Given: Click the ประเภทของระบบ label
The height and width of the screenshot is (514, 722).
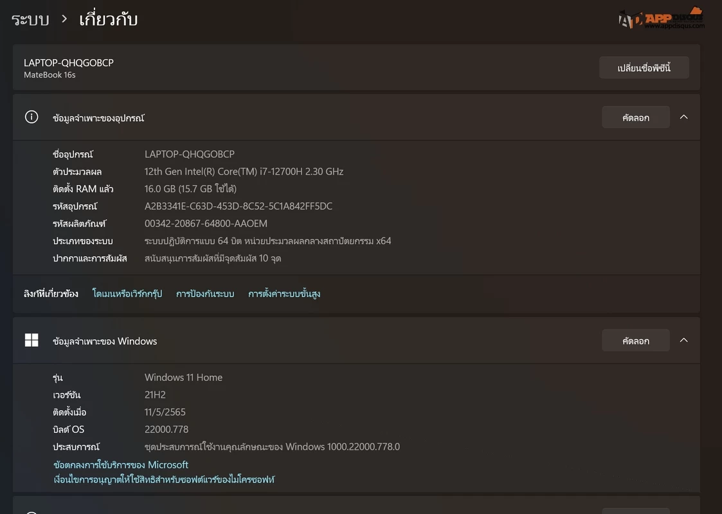Looking at the screenshot, I should 82,241.
